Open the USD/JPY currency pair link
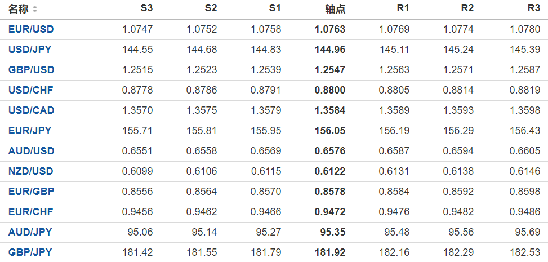 click(30, 50)
